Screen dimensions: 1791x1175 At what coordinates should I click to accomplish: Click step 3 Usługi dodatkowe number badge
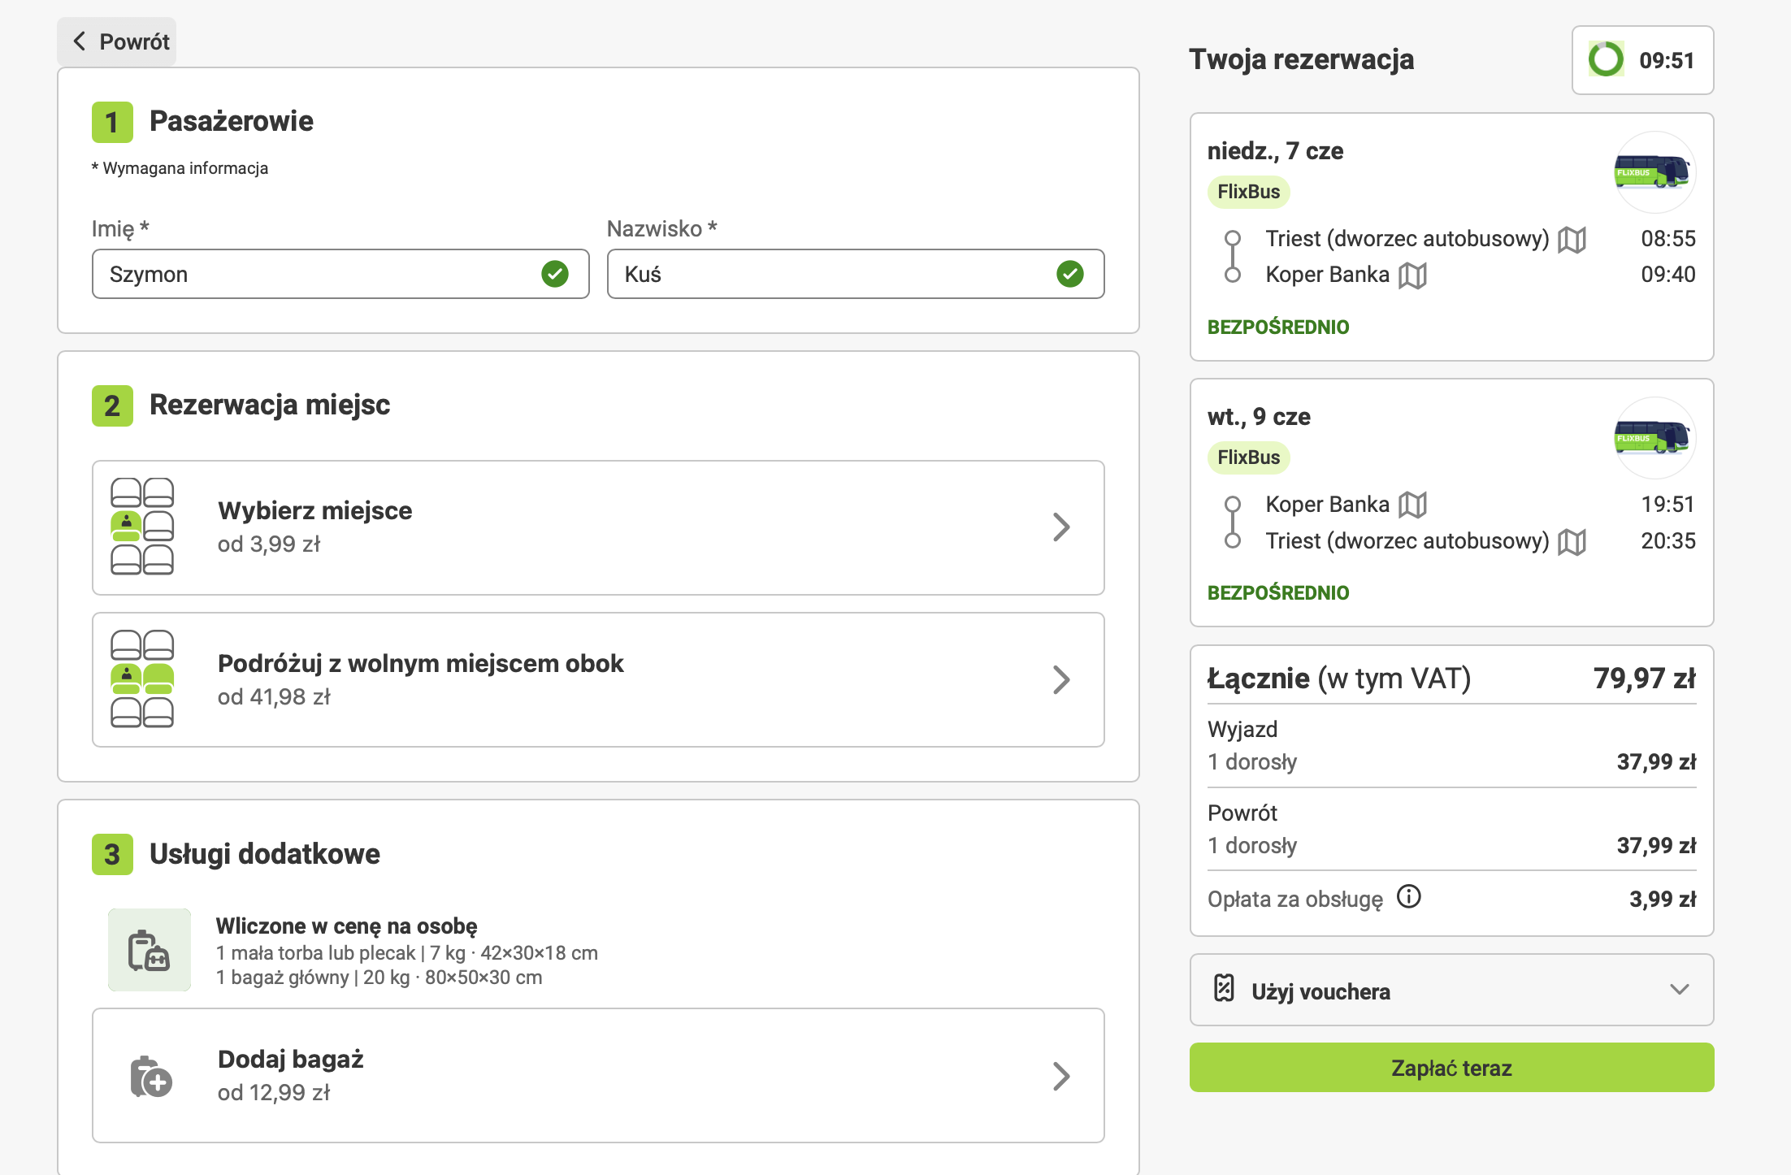click(x=112, y=854)
